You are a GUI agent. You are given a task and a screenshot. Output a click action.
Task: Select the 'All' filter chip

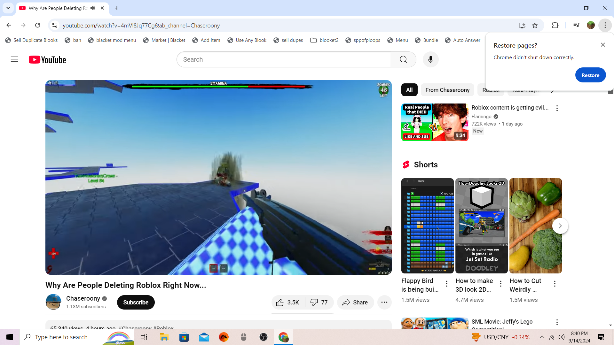click(409, 90)
